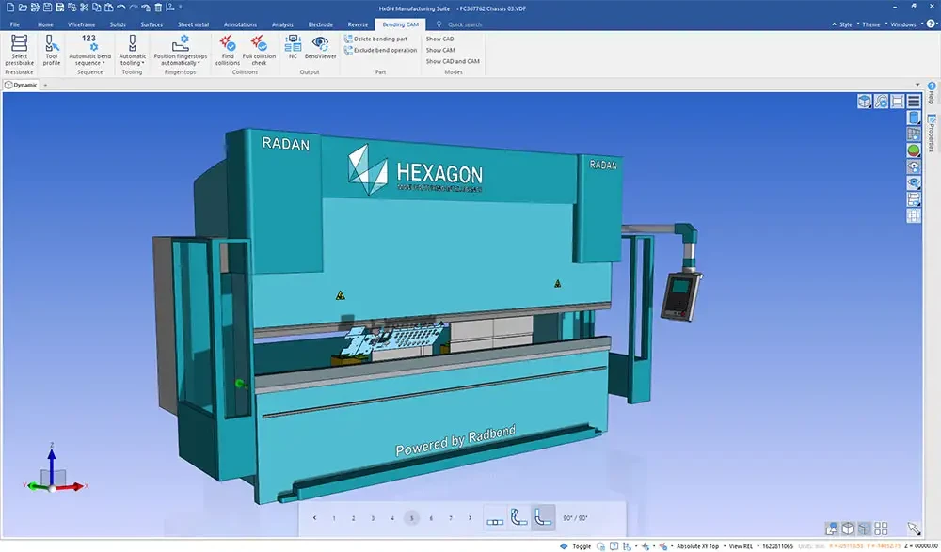Select bend step 5 marker

pos(412,518)
